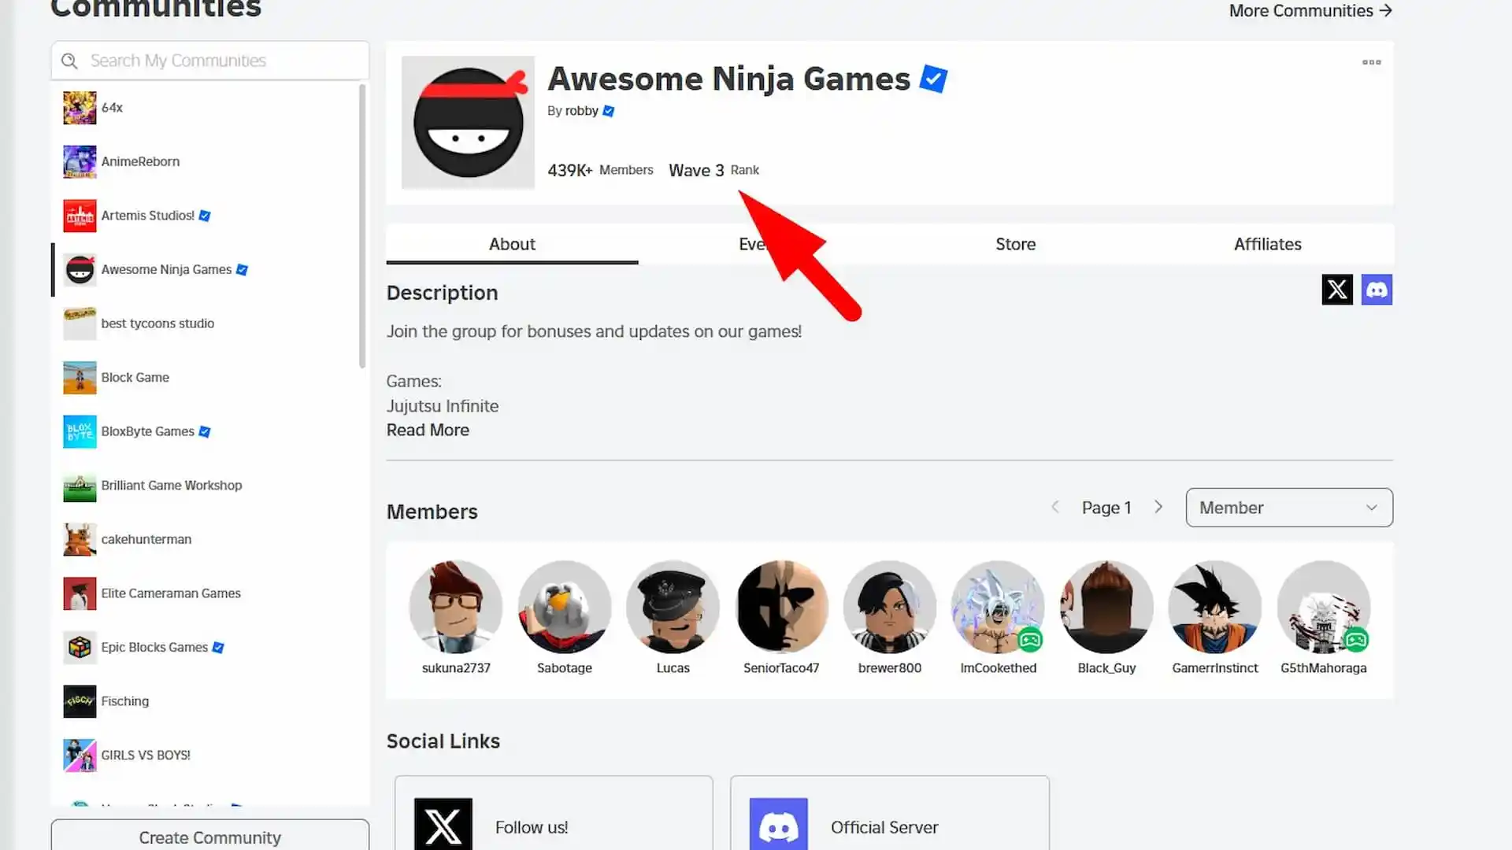Click the Awesome Ninja Games sidebar icon

pyautogui.click(x=80, y=269)
